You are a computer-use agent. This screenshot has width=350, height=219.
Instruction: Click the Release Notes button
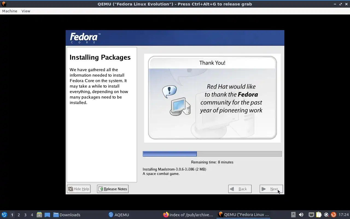113,189
